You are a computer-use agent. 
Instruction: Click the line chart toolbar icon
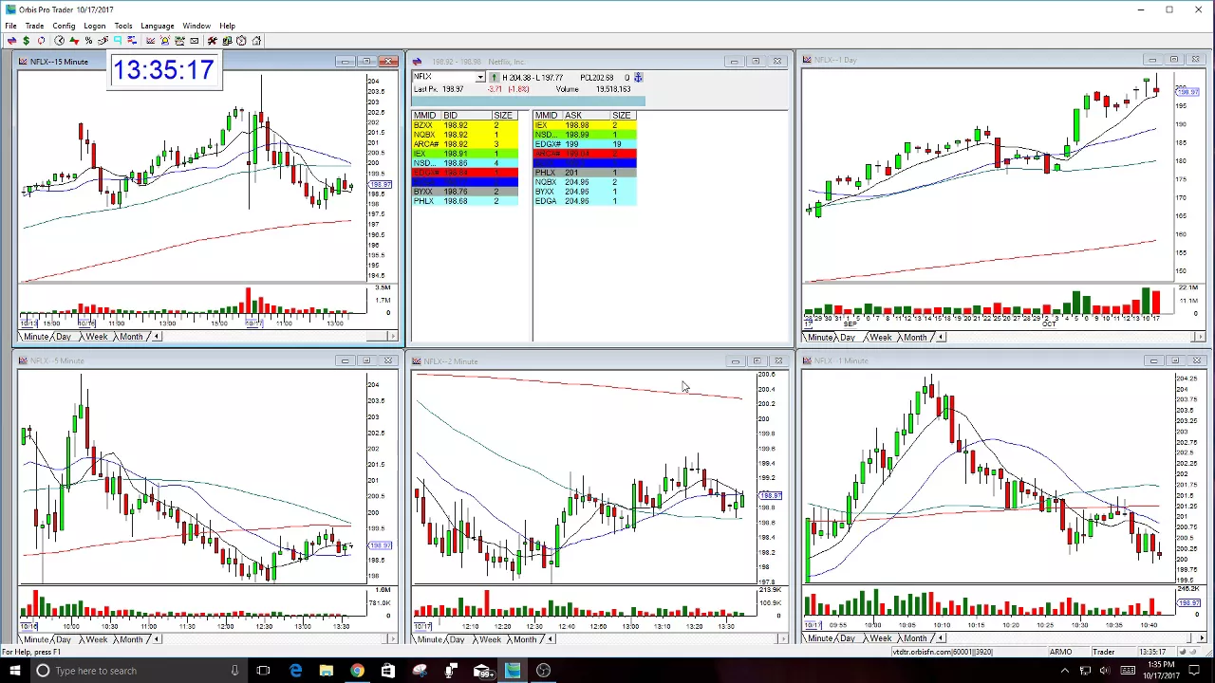150,41
